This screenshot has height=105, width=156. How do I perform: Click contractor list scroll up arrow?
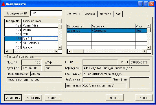[x=60, y=21]
